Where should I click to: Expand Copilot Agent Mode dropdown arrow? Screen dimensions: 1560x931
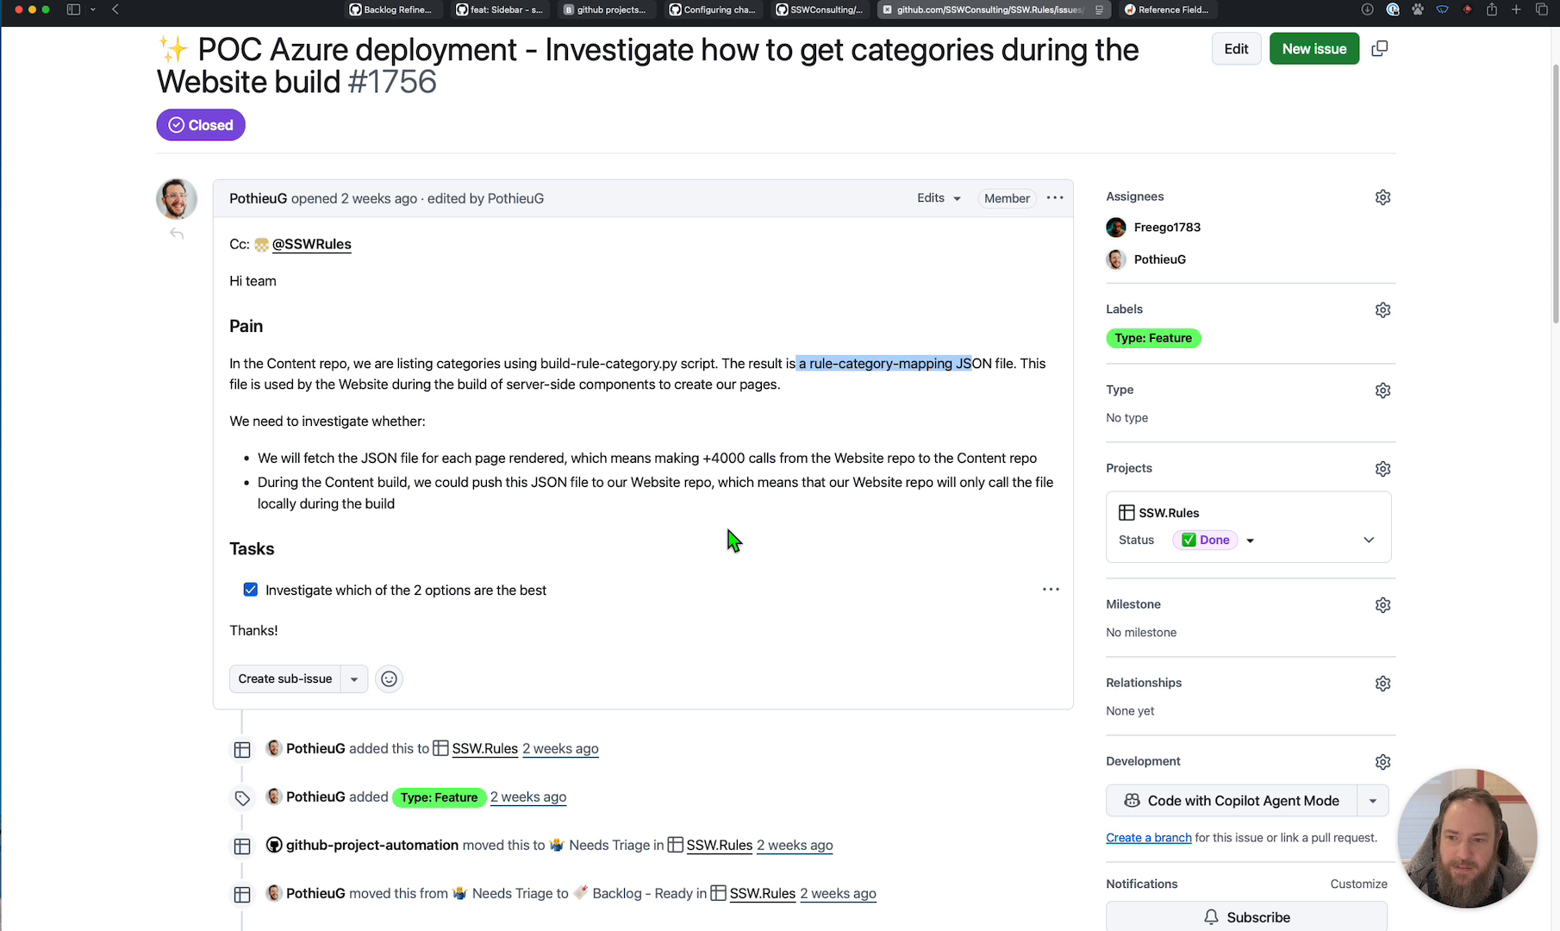1373,801
